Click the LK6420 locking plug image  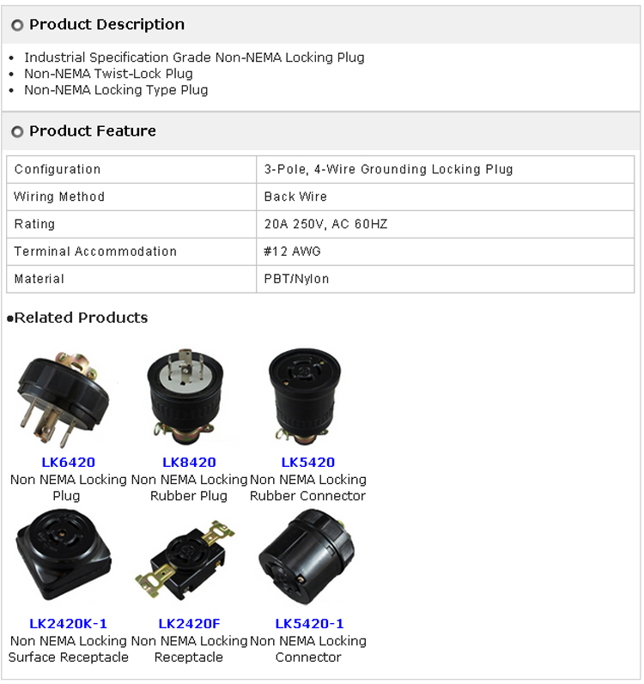pyautogui.click(x=64, y=396)
